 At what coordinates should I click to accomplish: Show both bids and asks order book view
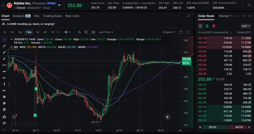coord(201,26)
